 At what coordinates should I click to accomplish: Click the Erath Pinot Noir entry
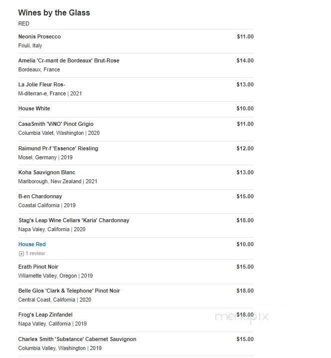click(x=38, y=267)
